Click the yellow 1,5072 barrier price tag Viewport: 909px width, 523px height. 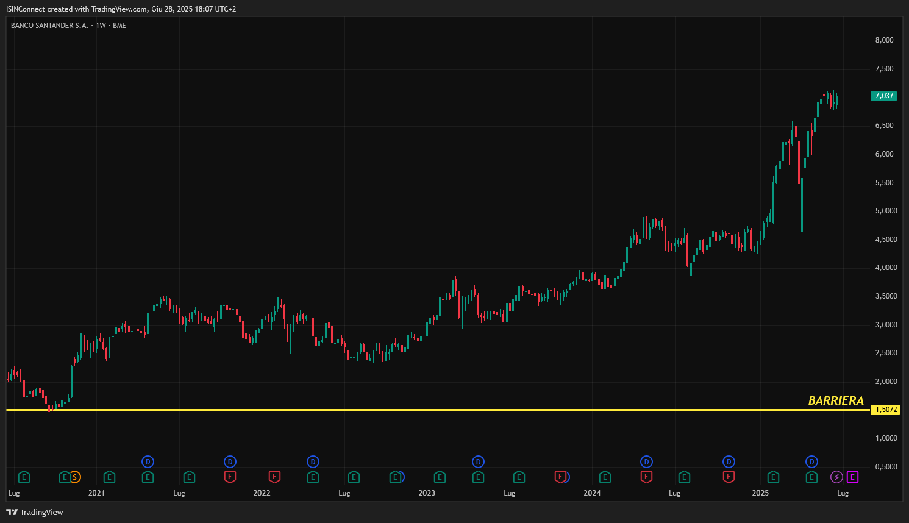(886, 410)
